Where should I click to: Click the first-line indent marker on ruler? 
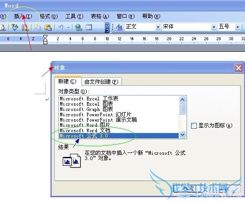45,37
